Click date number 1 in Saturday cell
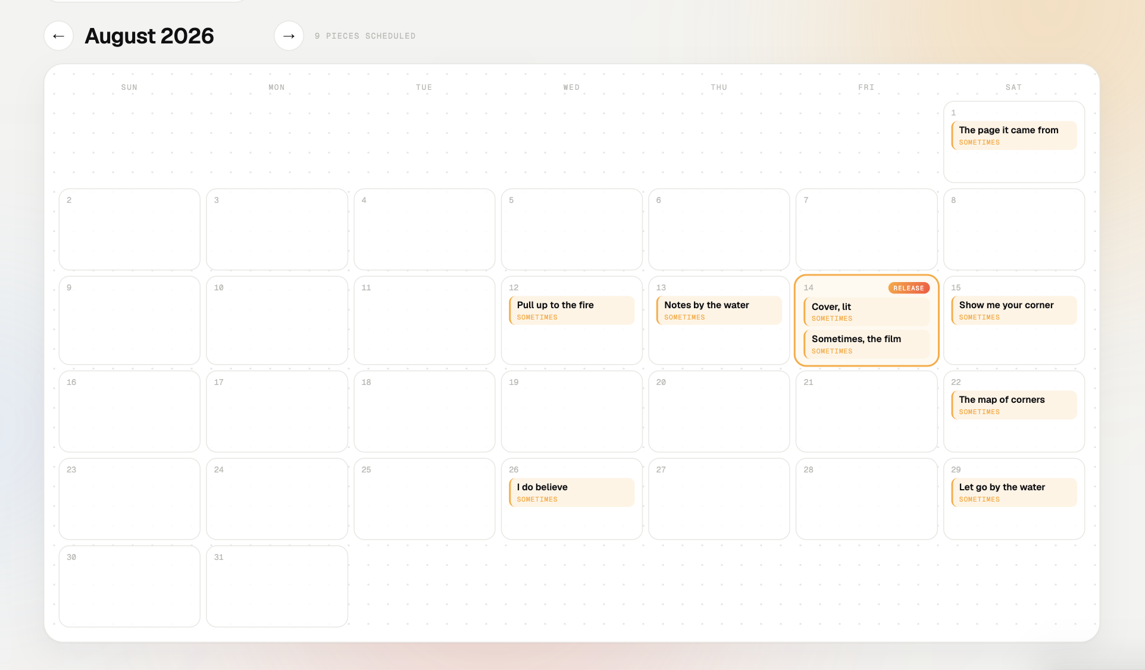The width and height of the screenshot is (1145, 670). click(953, 112)
